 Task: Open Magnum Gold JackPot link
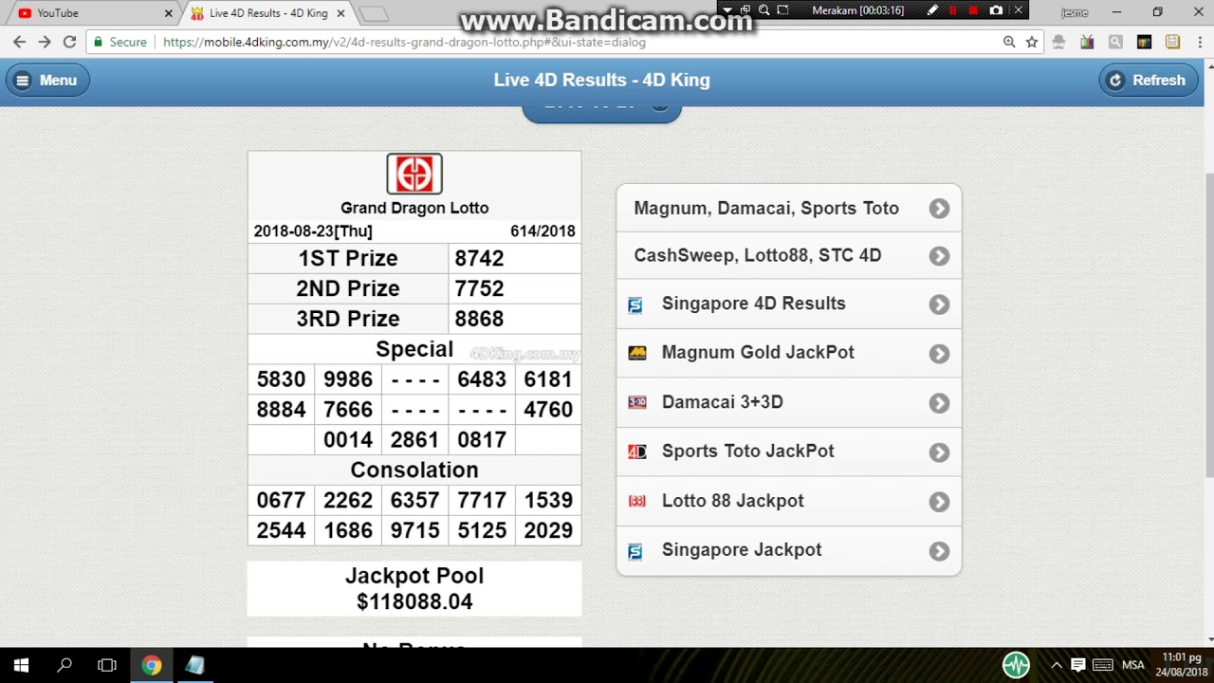tap(789, 353)
